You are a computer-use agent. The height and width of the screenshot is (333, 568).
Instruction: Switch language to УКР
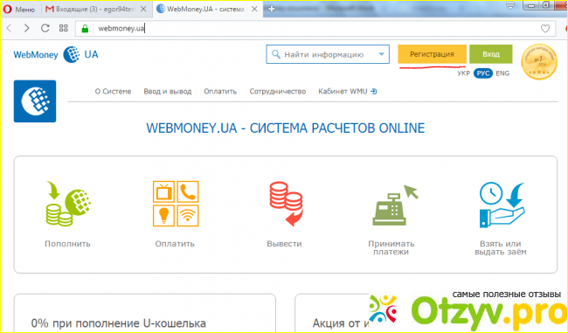click(x=463, y=73)
